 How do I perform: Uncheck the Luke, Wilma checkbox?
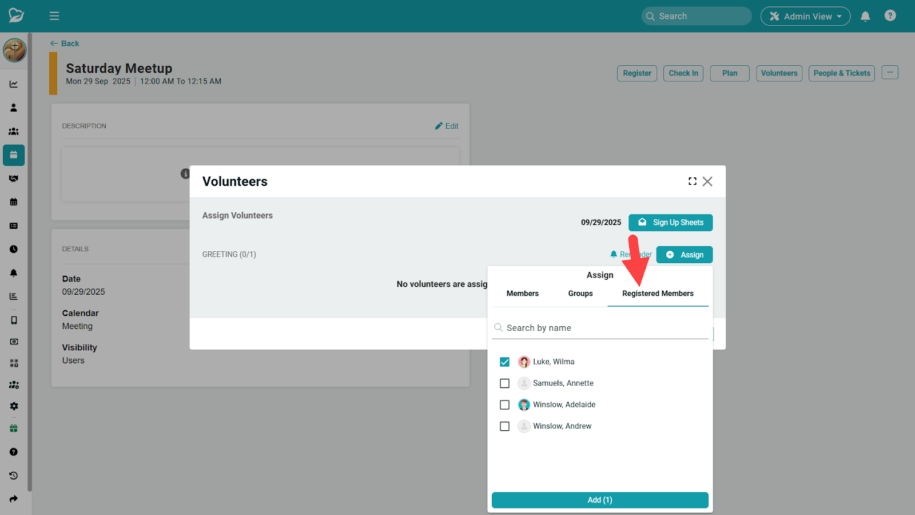tap(504, 362)
